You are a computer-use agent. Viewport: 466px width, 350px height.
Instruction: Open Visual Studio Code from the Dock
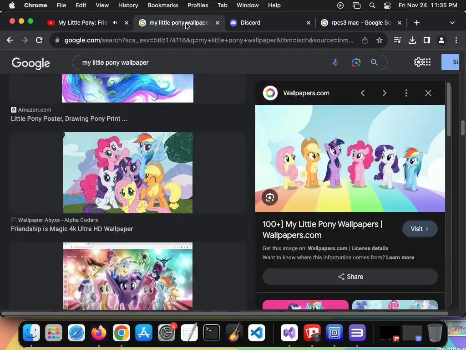click(x=257, y=332)
